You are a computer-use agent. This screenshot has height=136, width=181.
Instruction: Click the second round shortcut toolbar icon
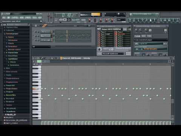(x=134, y=20)
